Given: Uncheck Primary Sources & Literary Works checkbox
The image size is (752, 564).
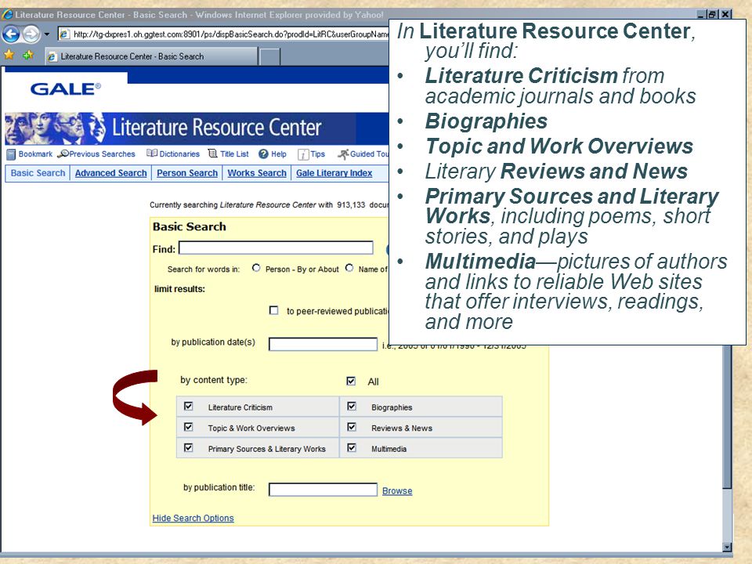Looking at the screenshot, I should 189,447.
